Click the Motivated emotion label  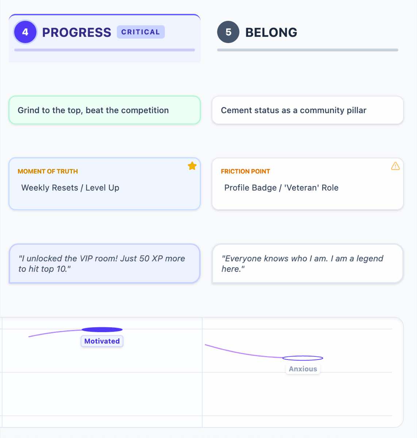[x=102, y=341]
